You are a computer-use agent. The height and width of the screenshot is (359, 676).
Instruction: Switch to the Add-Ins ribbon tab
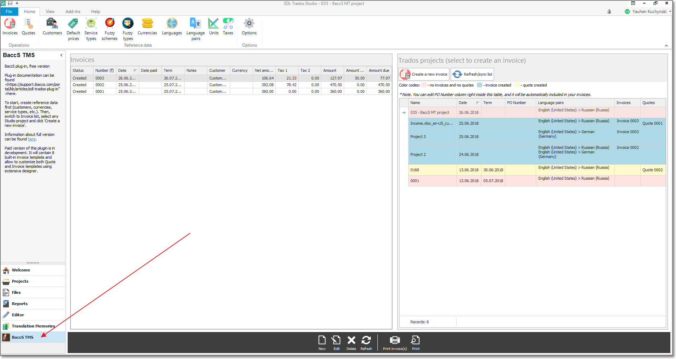[x=73, y=12]
